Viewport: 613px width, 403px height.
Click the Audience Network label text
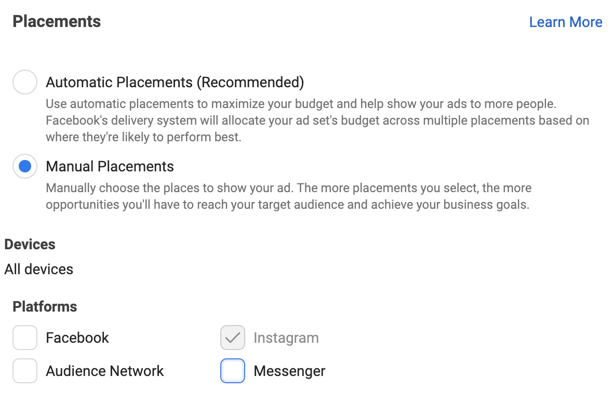tap(105, 371)
